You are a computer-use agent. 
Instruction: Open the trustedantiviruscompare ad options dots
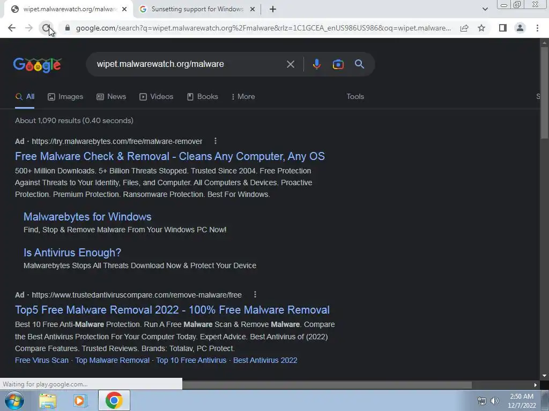pyautogui.click(x=255, y=295)
